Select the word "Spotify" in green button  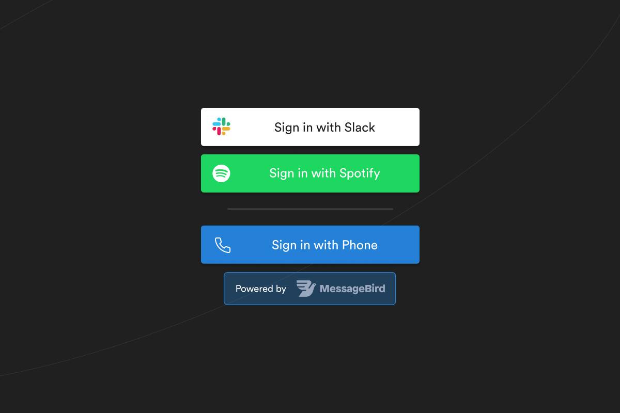360,173
